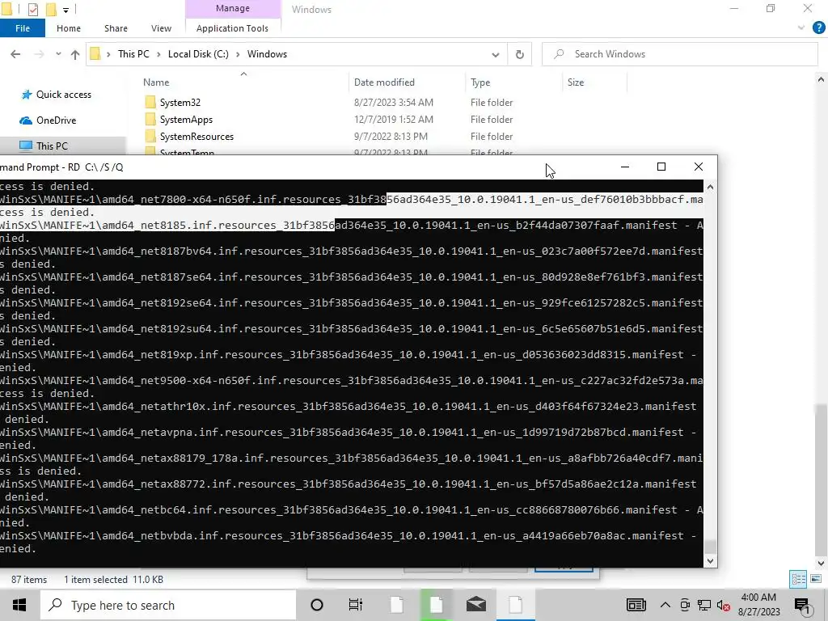Viewport: 828px width, 621px height.
Task: Refresh the Windows folder view
Action: click(520, 54)
